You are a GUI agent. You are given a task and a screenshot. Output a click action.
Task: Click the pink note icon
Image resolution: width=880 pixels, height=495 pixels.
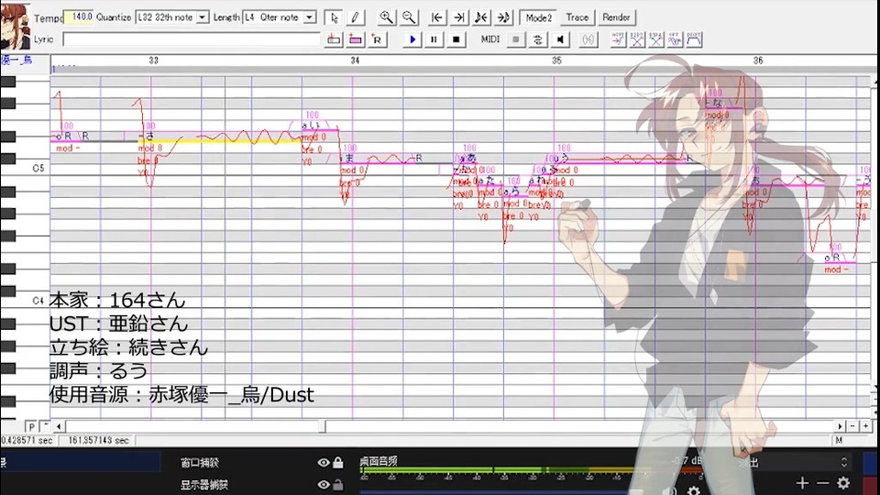click(356, 39)
